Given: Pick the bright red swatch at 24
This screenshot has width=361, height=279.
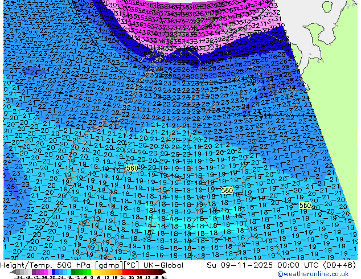Looking at the screenshot, I should pos(124,272).
